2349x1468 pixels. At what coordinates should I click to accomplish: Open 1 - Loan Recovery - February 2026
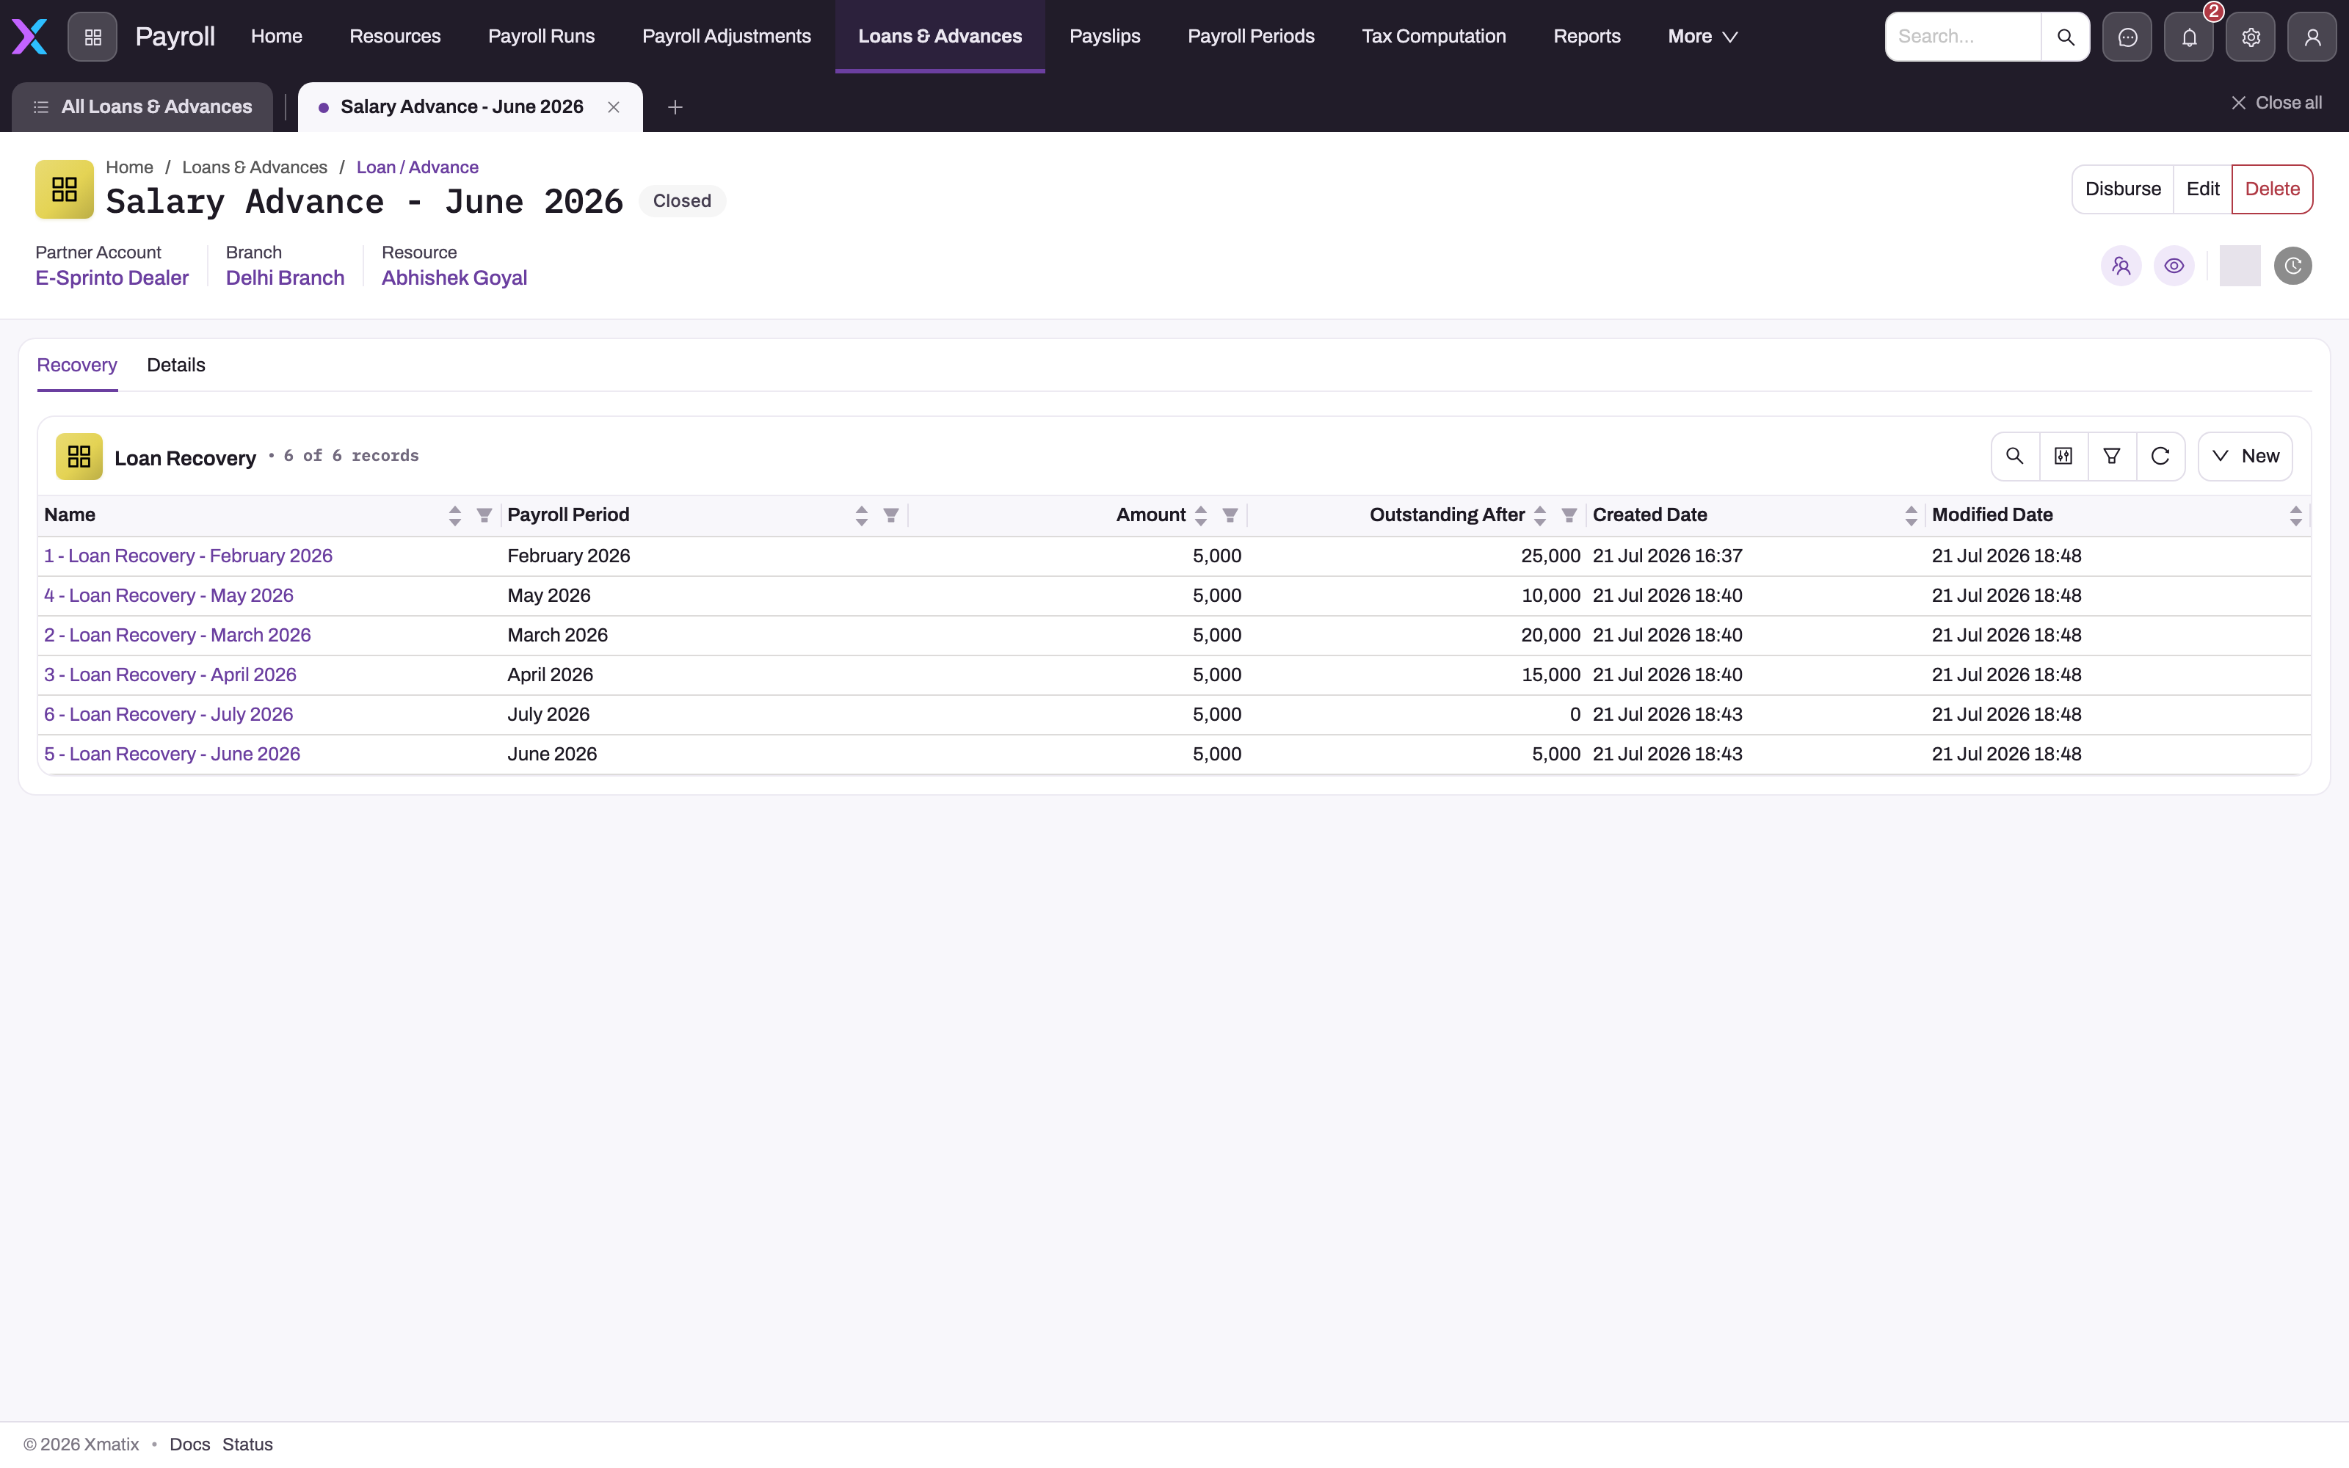(189, 556)
